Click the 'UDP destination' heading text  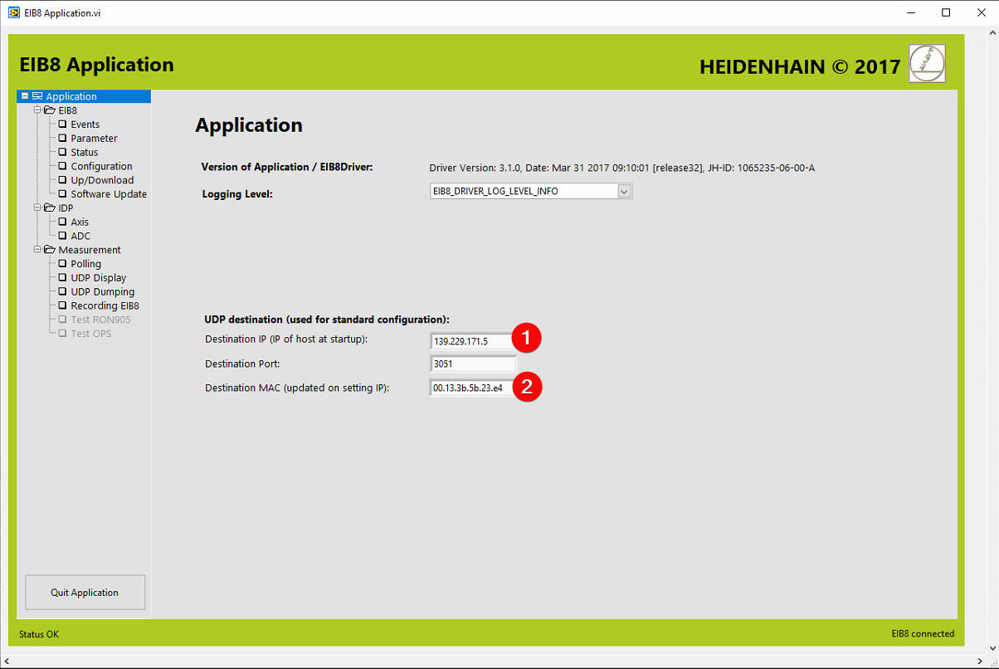point(327,319)
